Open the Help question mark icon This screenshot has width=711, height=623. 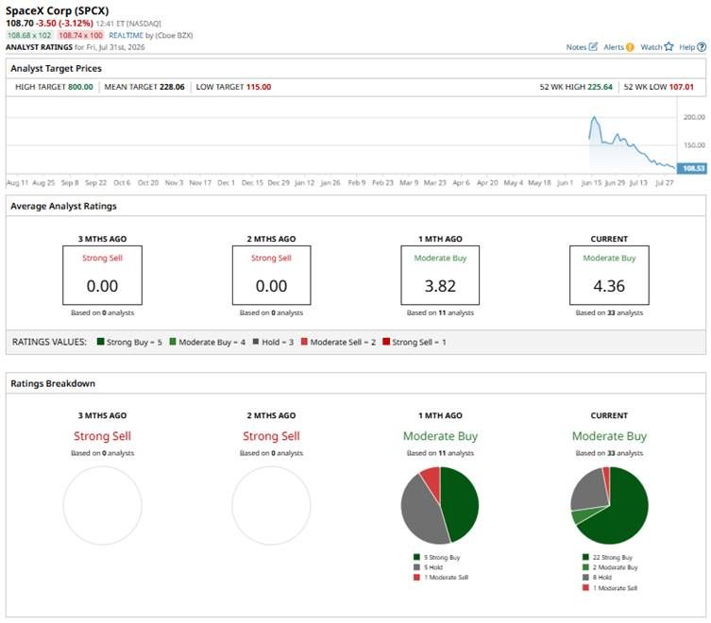pos(702,47)
